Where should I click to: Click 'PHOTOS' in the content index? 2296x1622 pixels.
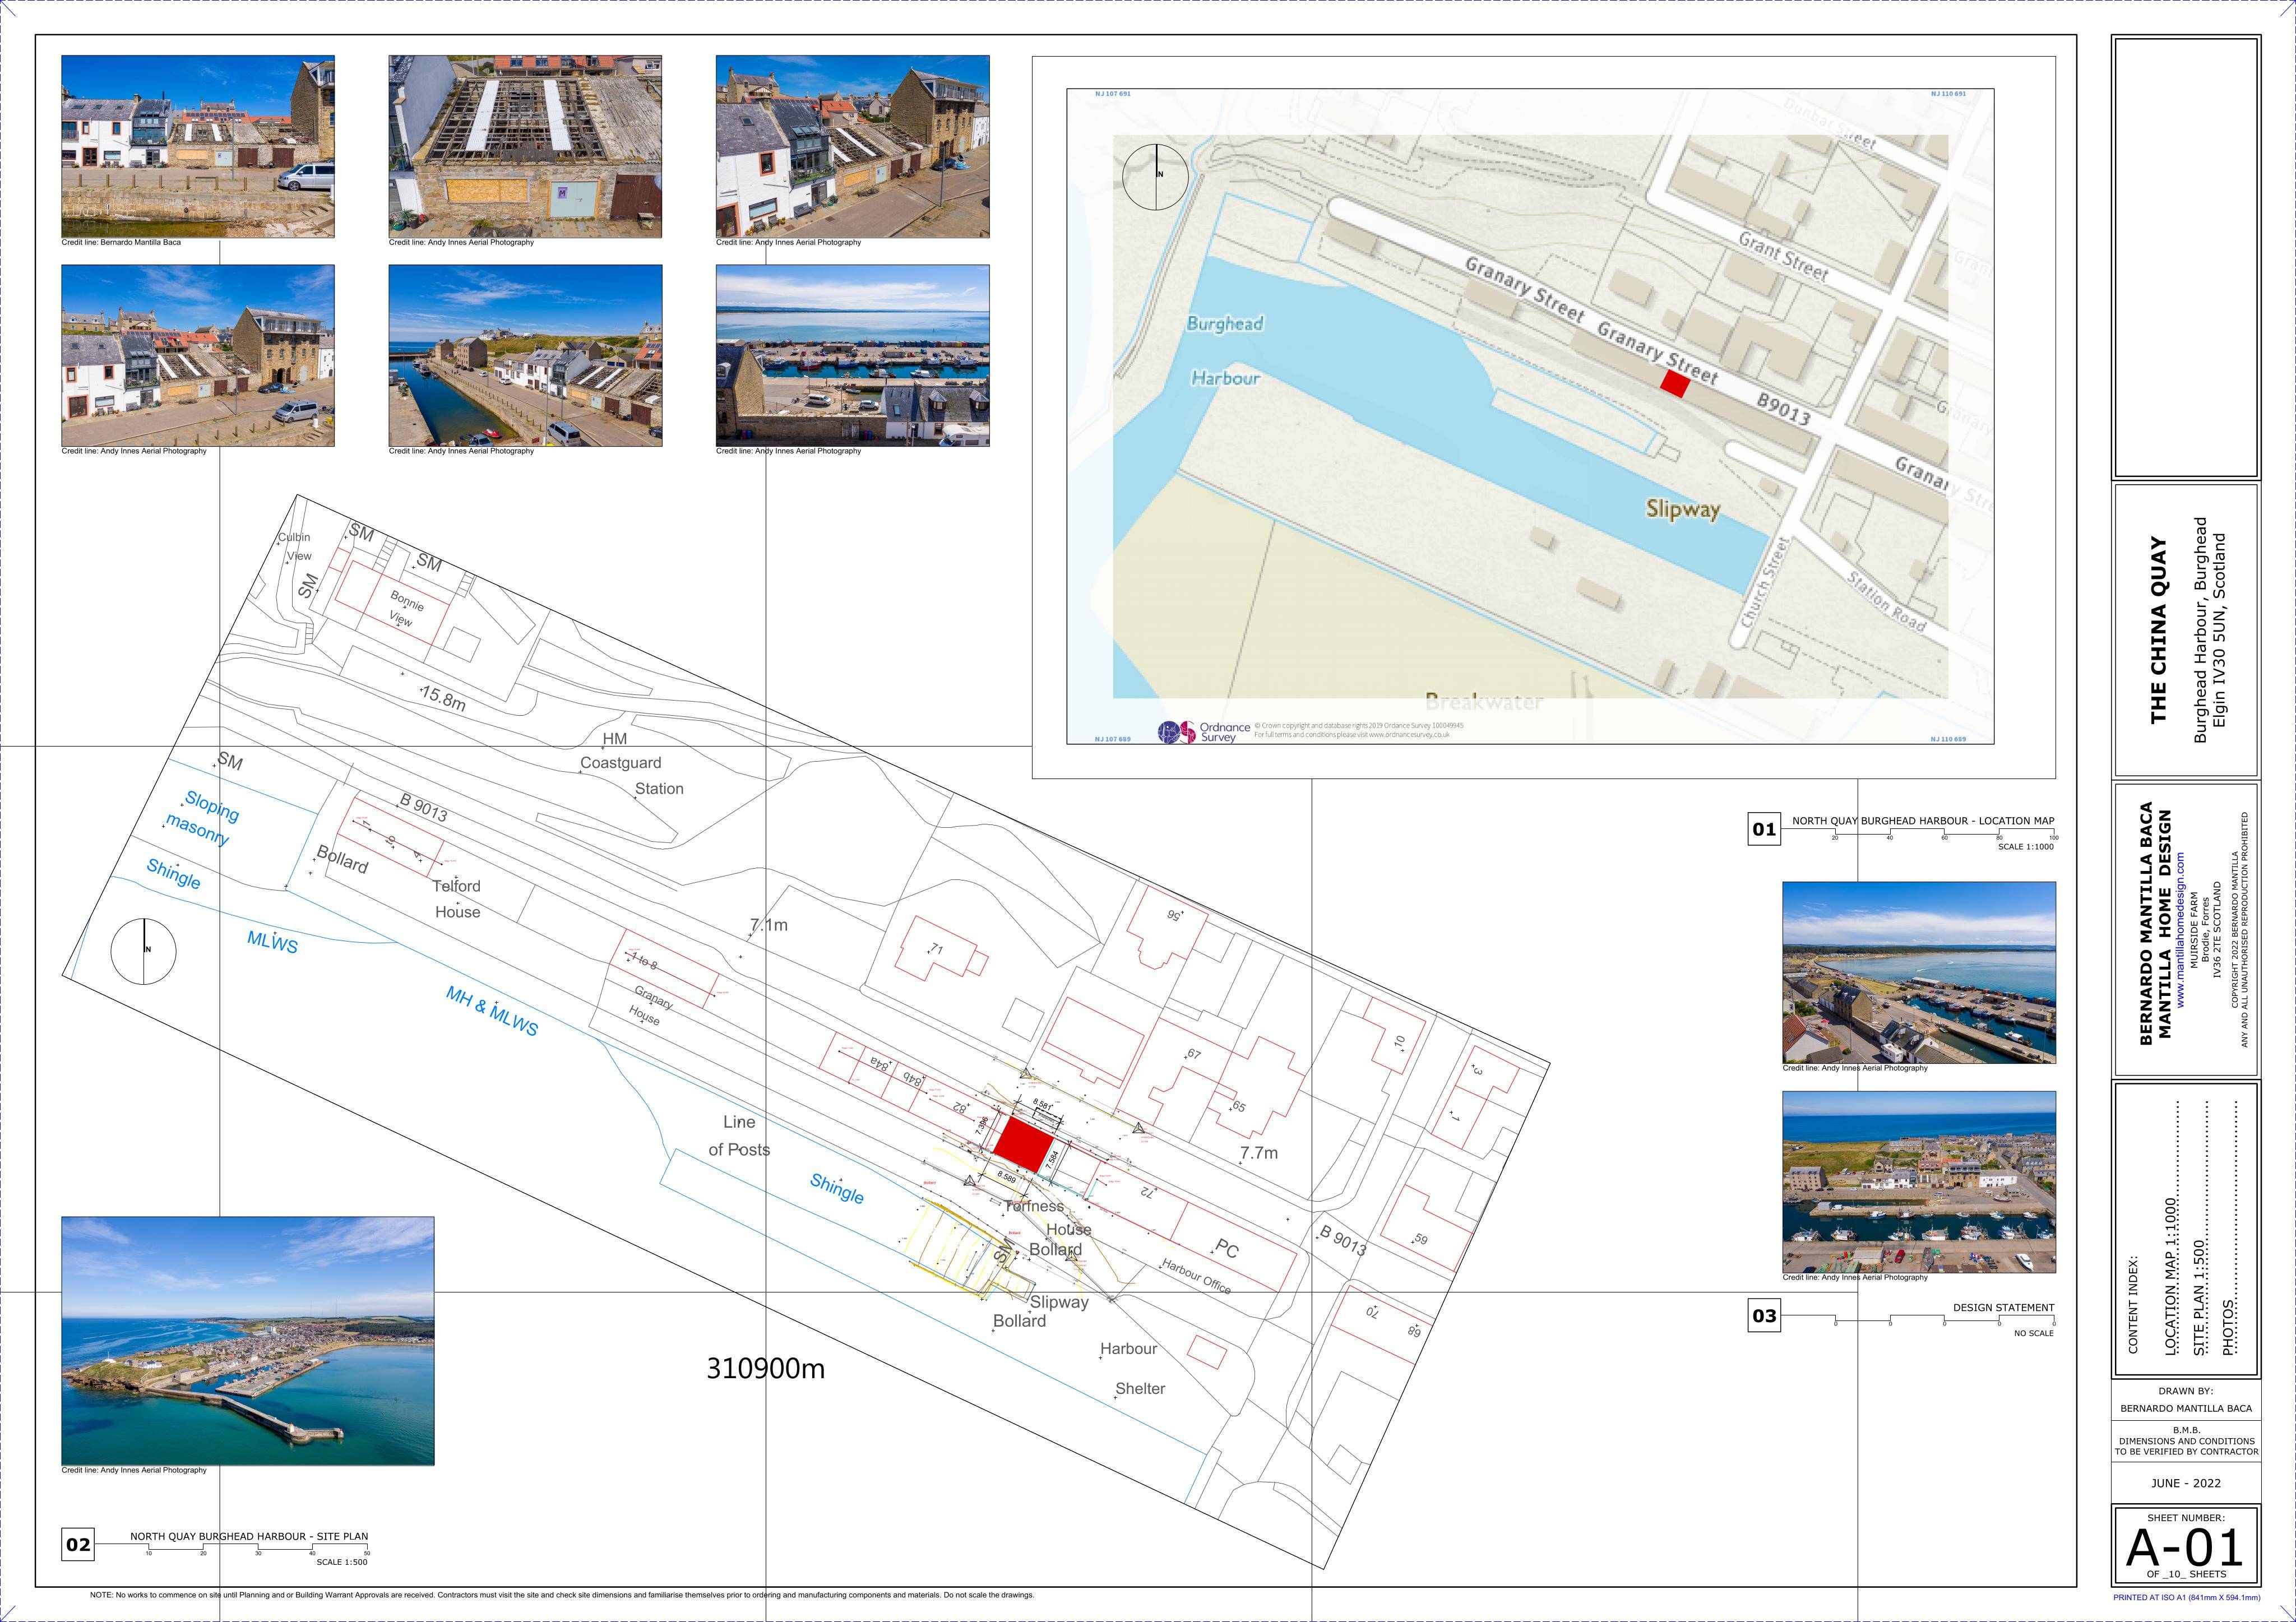point(2228,1328)
